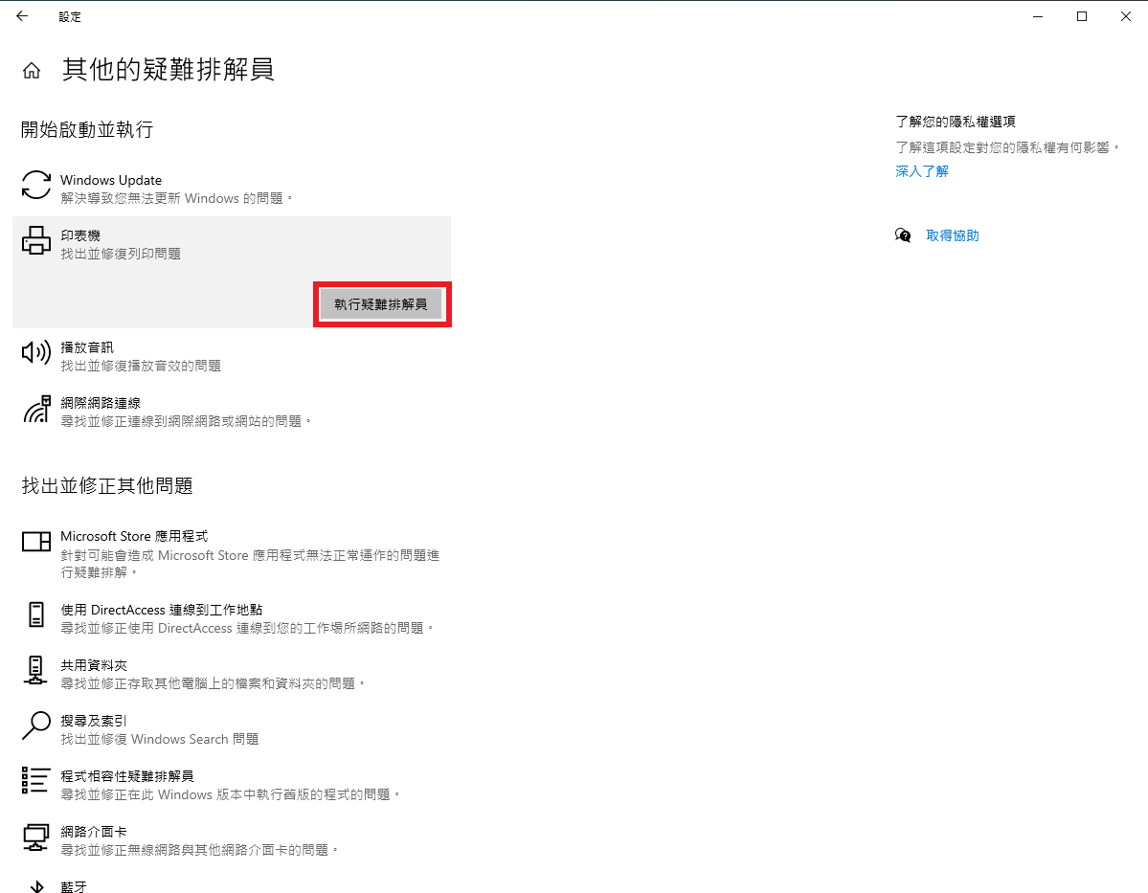
Task: Open the 取得協助 link
Action: pos(952,235)
